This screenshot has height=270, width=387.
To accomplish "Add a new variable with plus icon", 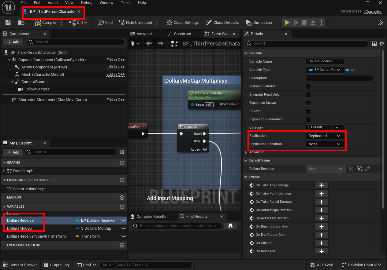I will coord(122,207).
